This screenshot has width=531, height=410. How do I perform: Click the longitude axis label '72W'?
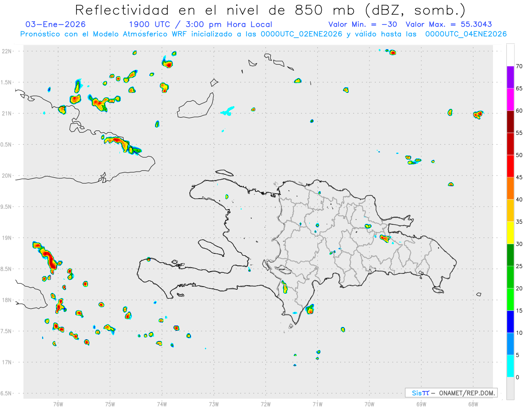click(265, 404)
